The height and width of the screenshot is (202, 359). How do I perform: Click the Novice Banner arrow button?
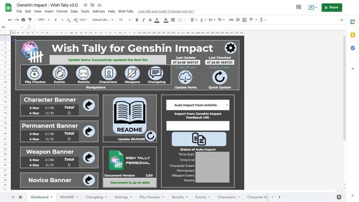(89, 180)
